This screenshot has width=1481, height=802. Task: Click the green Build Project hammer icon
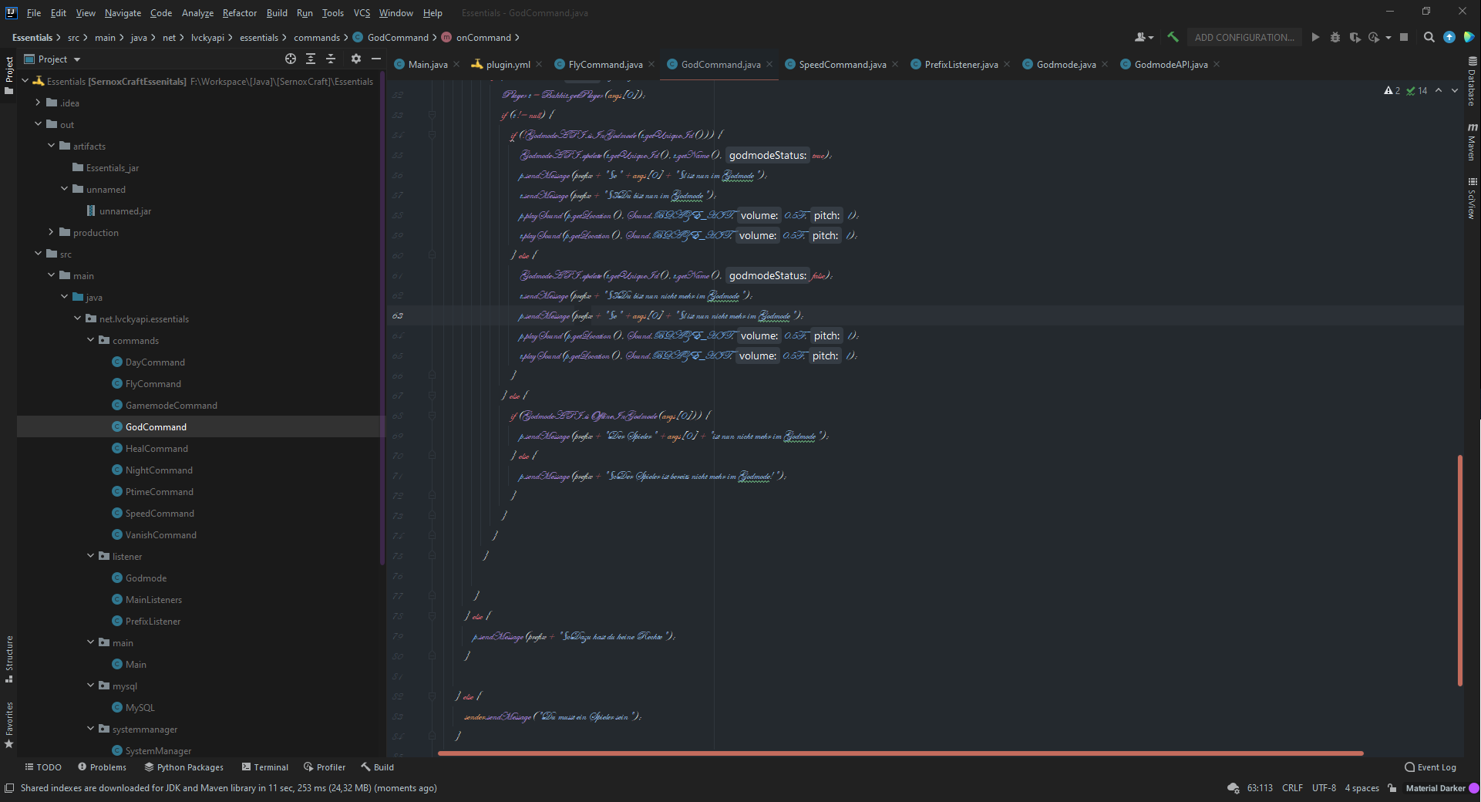[1173, 37]
